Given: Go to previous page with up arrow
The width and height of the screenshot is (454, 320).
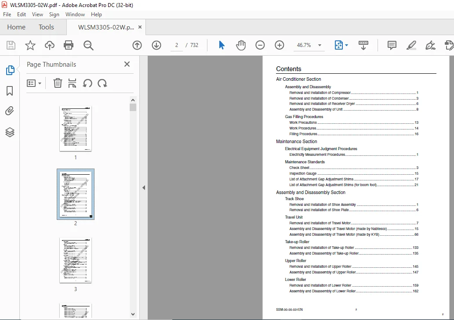Looking at the screenshot, I should click(137, 45).
